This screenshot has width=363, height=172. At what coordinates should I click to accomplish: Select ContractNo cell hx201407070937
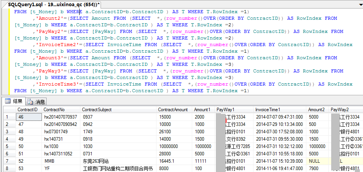pyautogui.click(x=61, y=117)
